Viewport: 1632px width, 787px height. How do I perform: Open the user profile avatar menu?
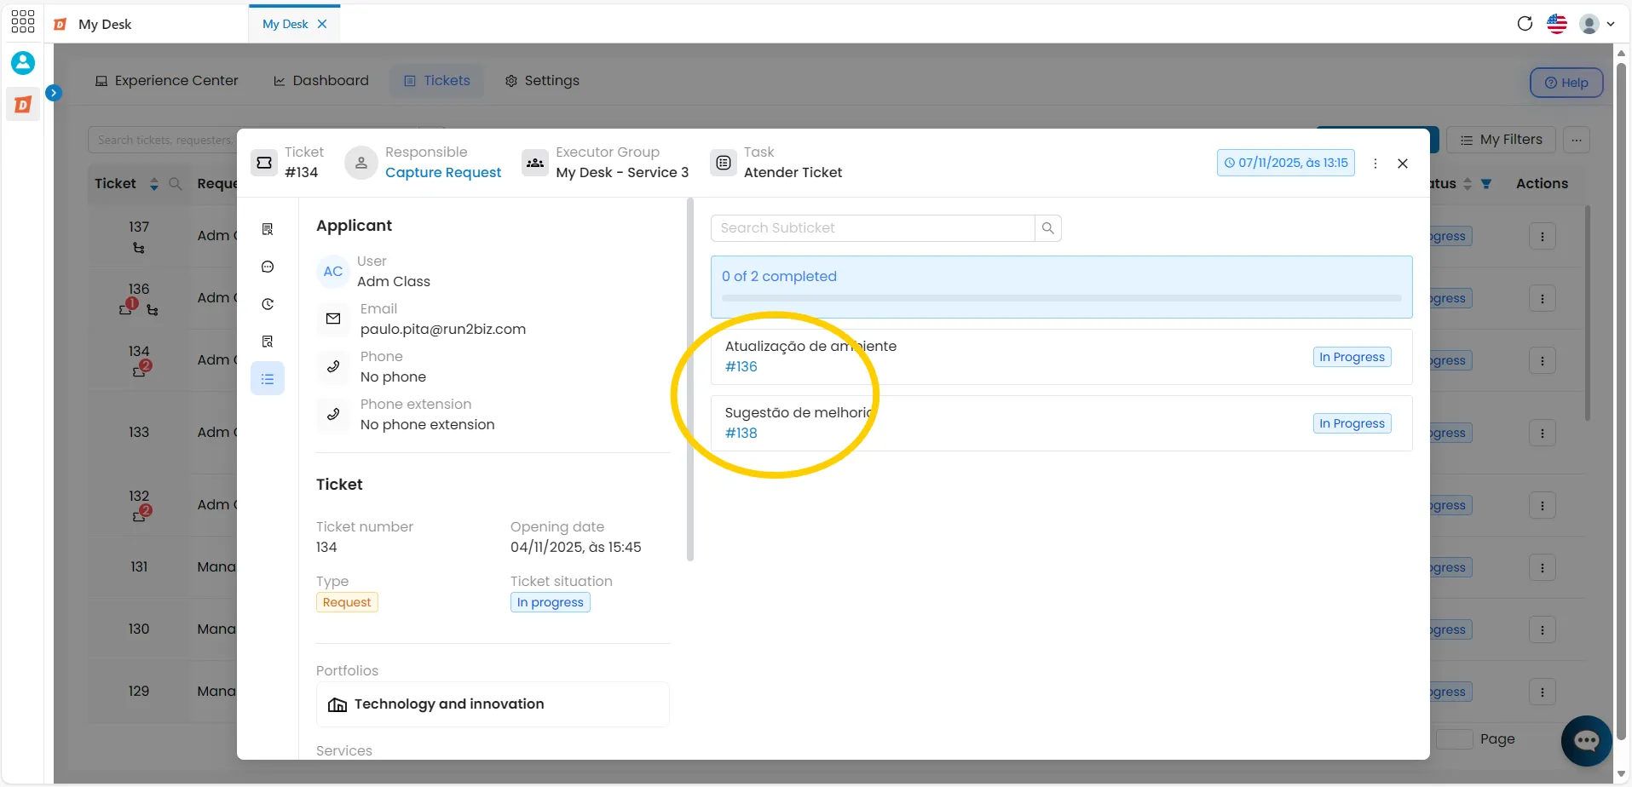[1596, 24]
